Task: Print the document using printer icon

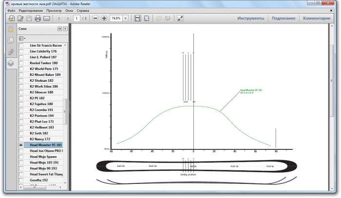Action: click(38, 18)
